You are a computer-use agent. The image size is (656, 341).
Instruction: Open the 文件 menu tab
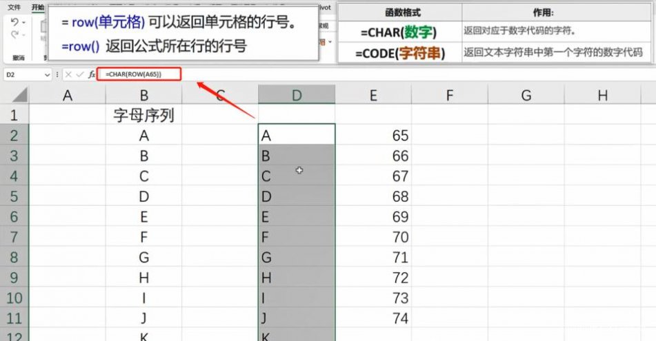point(14,8)
